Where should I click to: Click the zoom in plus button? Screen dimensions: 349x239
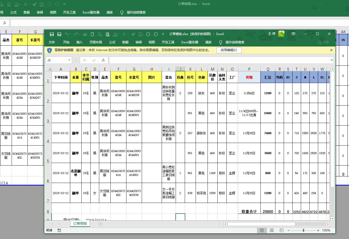(x=318, y=230)
